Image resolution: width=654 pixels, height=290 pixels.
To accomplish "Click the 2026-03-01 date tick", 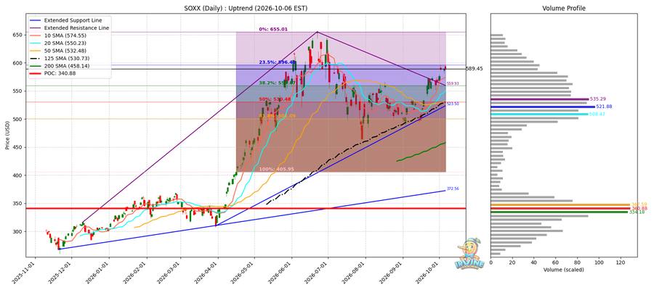I will (171, 272).
